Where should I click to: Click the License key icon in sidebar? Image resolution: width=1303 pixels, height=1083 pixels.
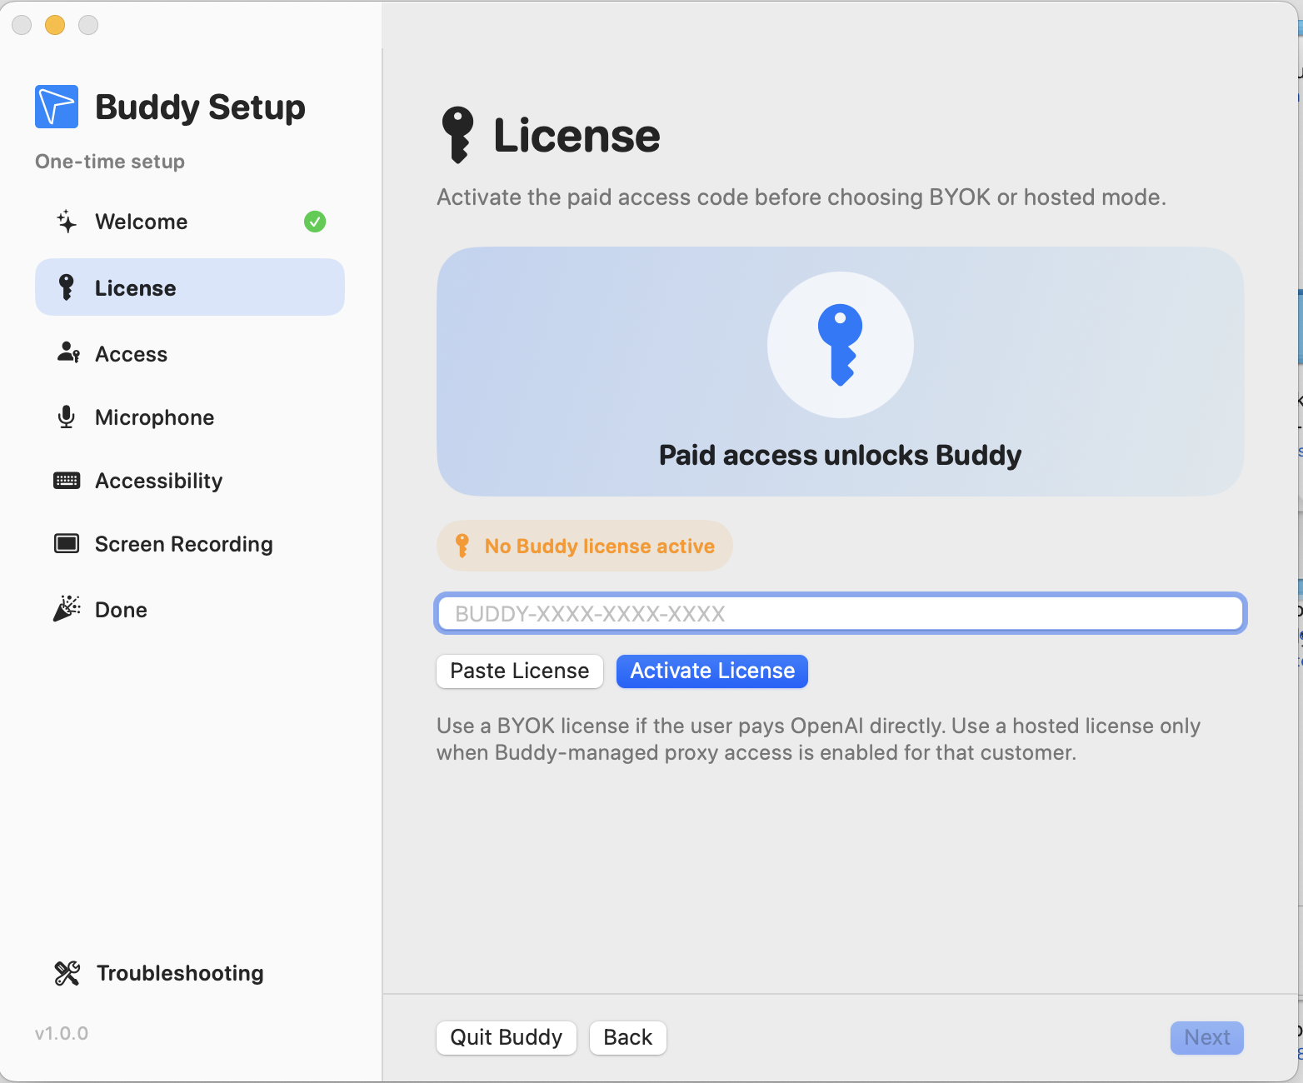tap(67, 287)
